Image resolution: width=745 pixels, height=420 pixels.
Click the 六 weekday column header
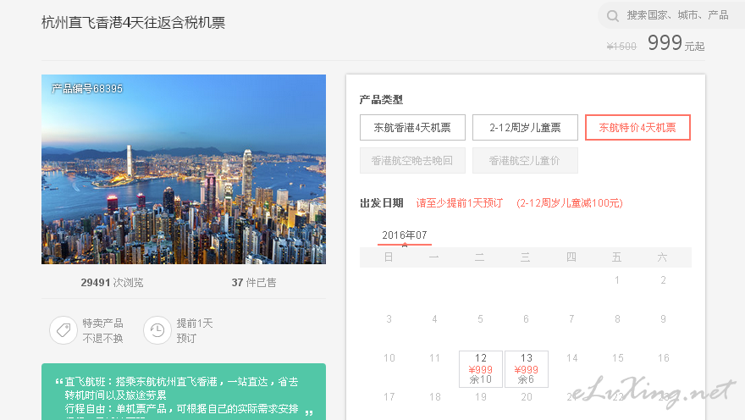coord(662,257)
